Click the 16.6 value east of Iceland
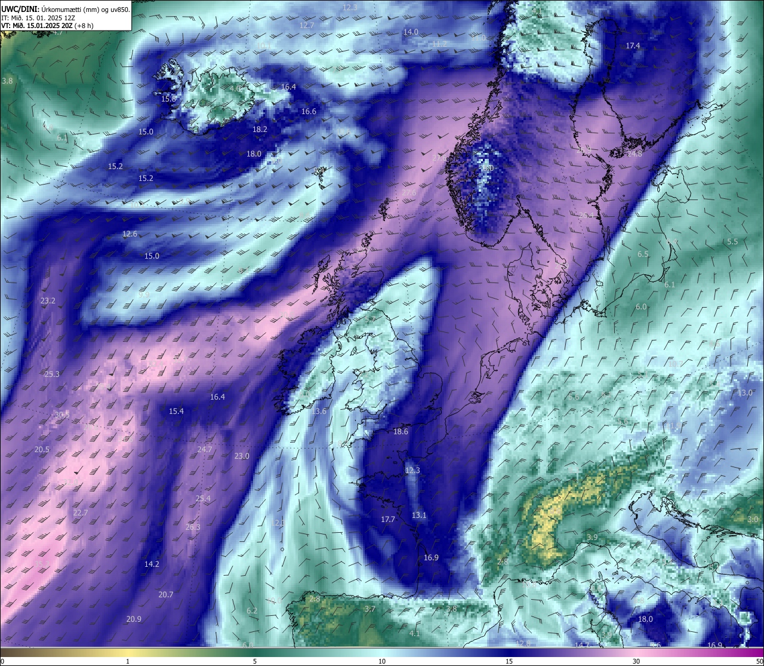 click(x=309, y=112)
